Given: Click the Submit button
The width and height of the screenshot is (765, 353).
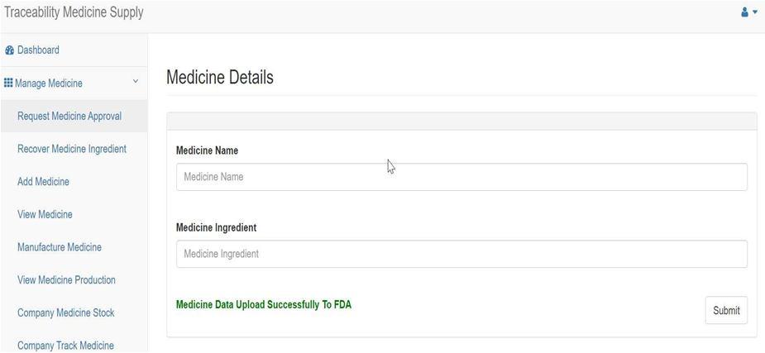Looking at the screenshot, I should click(726, 310).
